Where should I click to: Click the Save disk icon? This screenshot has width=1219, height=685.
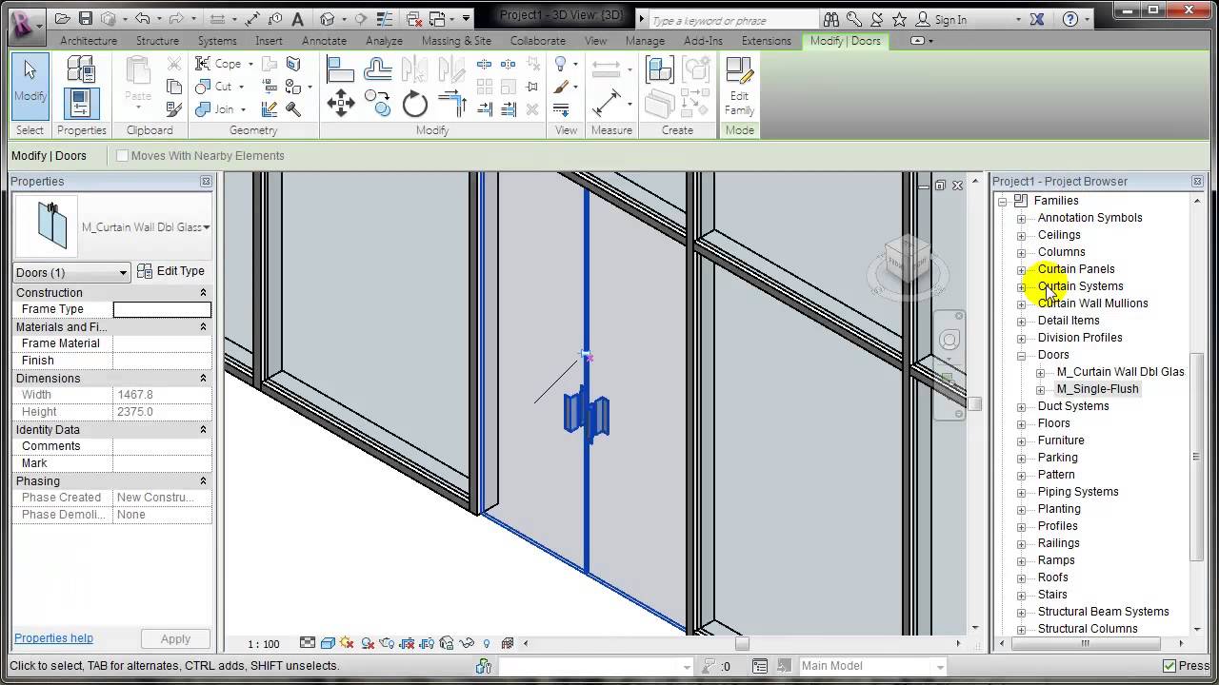click(86, 19)
